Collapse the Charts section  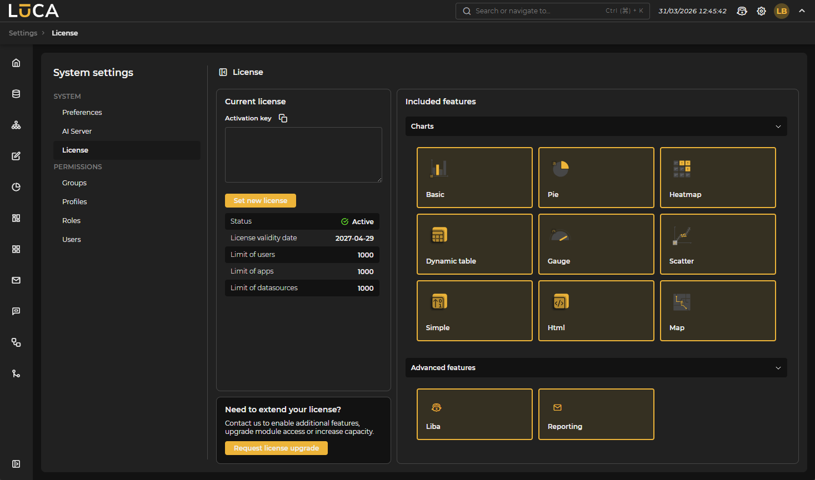pyautogui.click(x=778, y=127)
